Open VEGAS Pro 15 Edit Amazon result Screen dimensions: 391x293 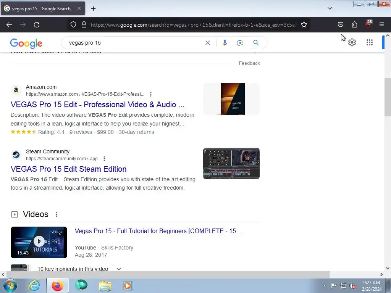pos(97,105)
